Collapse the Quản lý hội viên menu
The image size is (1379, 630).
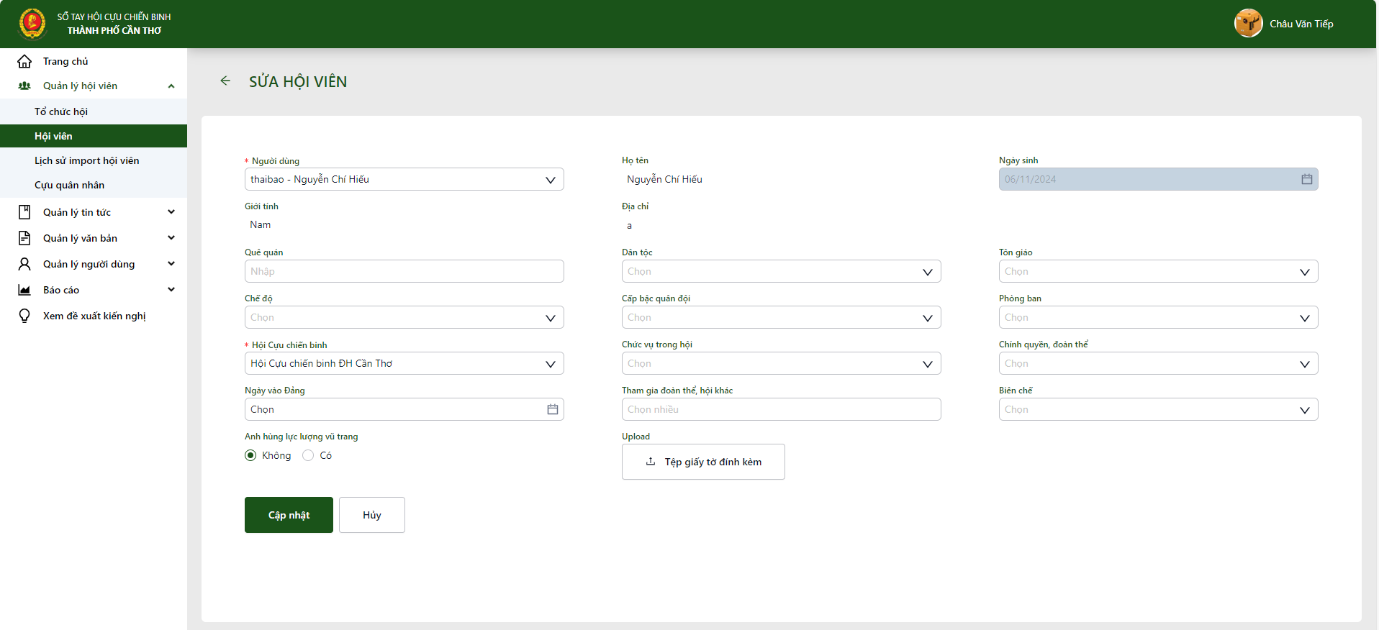(171, 86)
